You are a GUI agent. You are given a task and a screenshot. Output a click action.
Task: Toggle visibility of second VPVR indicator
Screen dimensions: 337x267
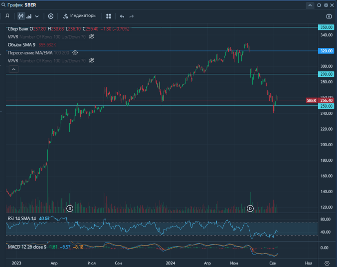(92, 60)
